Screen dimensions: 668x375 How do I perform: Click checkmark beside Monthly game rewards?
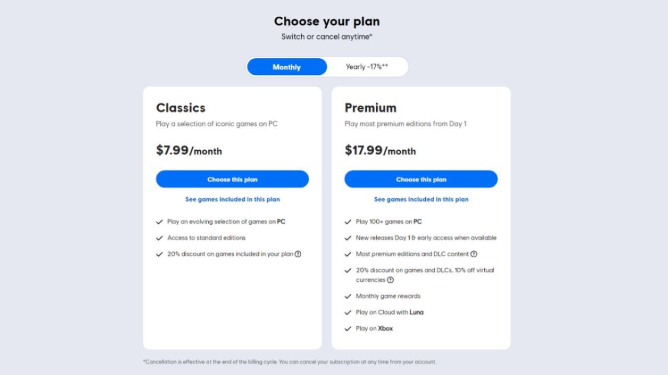click(348, 296)
